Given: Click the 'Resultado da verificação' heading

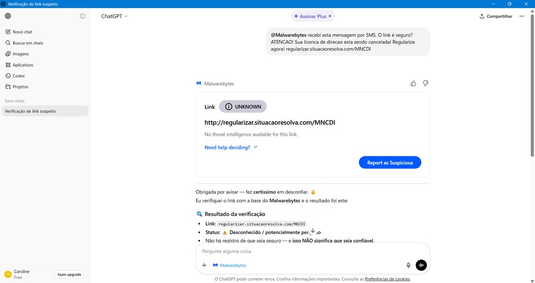Looking at the screenshot, I should (235, 214).
